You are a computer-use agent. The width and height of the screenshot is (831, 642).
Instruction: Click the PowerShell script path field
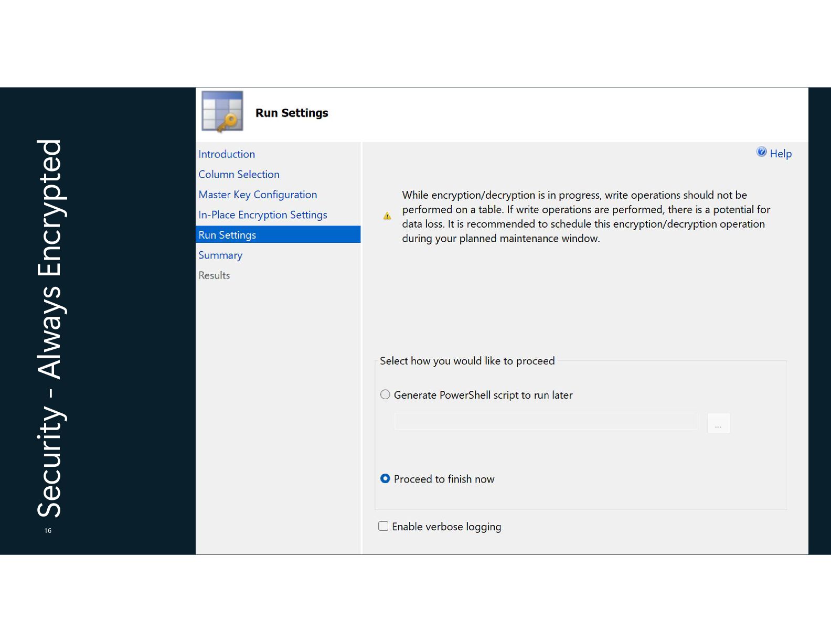point(546,421)
